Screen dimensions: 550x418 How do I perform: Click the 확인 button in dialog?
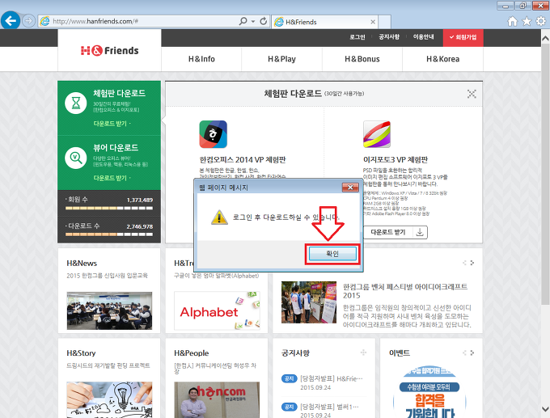(332, 254)
